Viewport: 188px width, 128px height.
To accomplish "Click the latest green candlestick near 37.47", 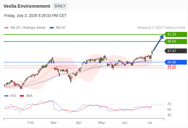I will [152, 52].
